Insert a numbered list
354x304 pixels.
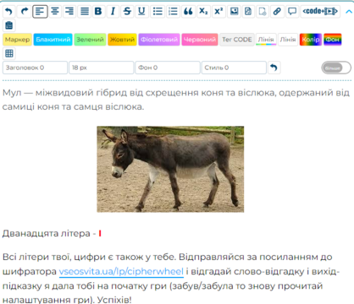[x=173, y=12]
